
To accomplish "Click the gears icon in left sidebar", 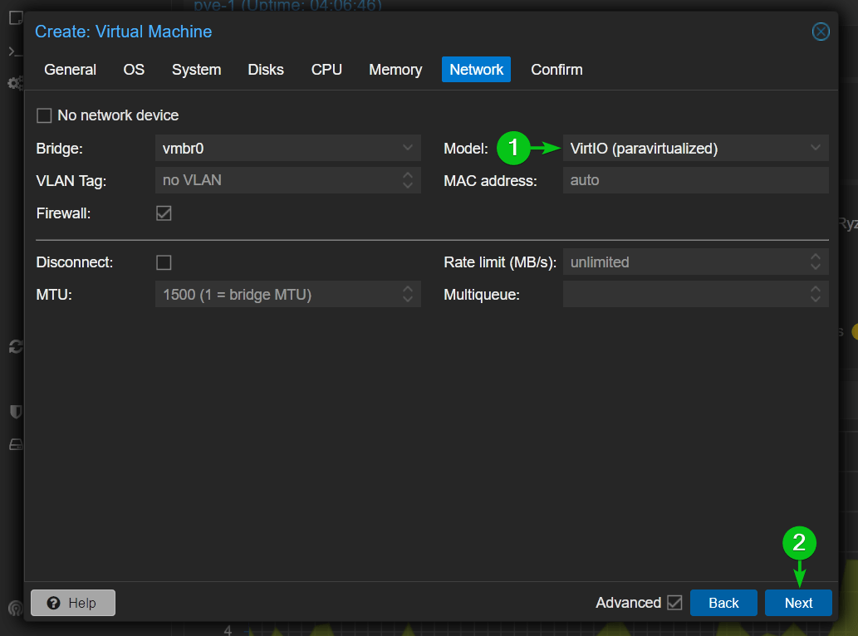I will 15,83.
